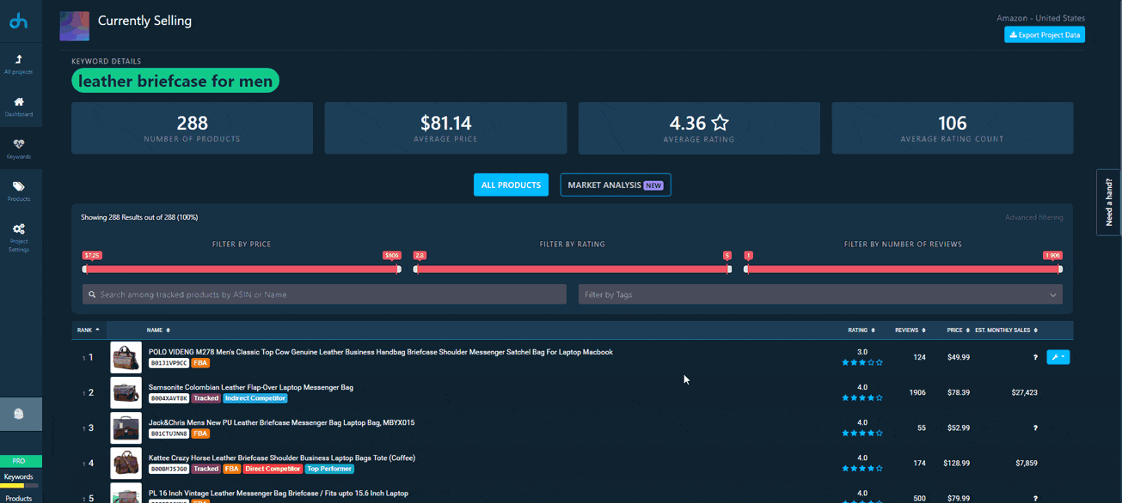
Task: Click the PRO plan badge in sidebar
Action: [x=19, y=461]
